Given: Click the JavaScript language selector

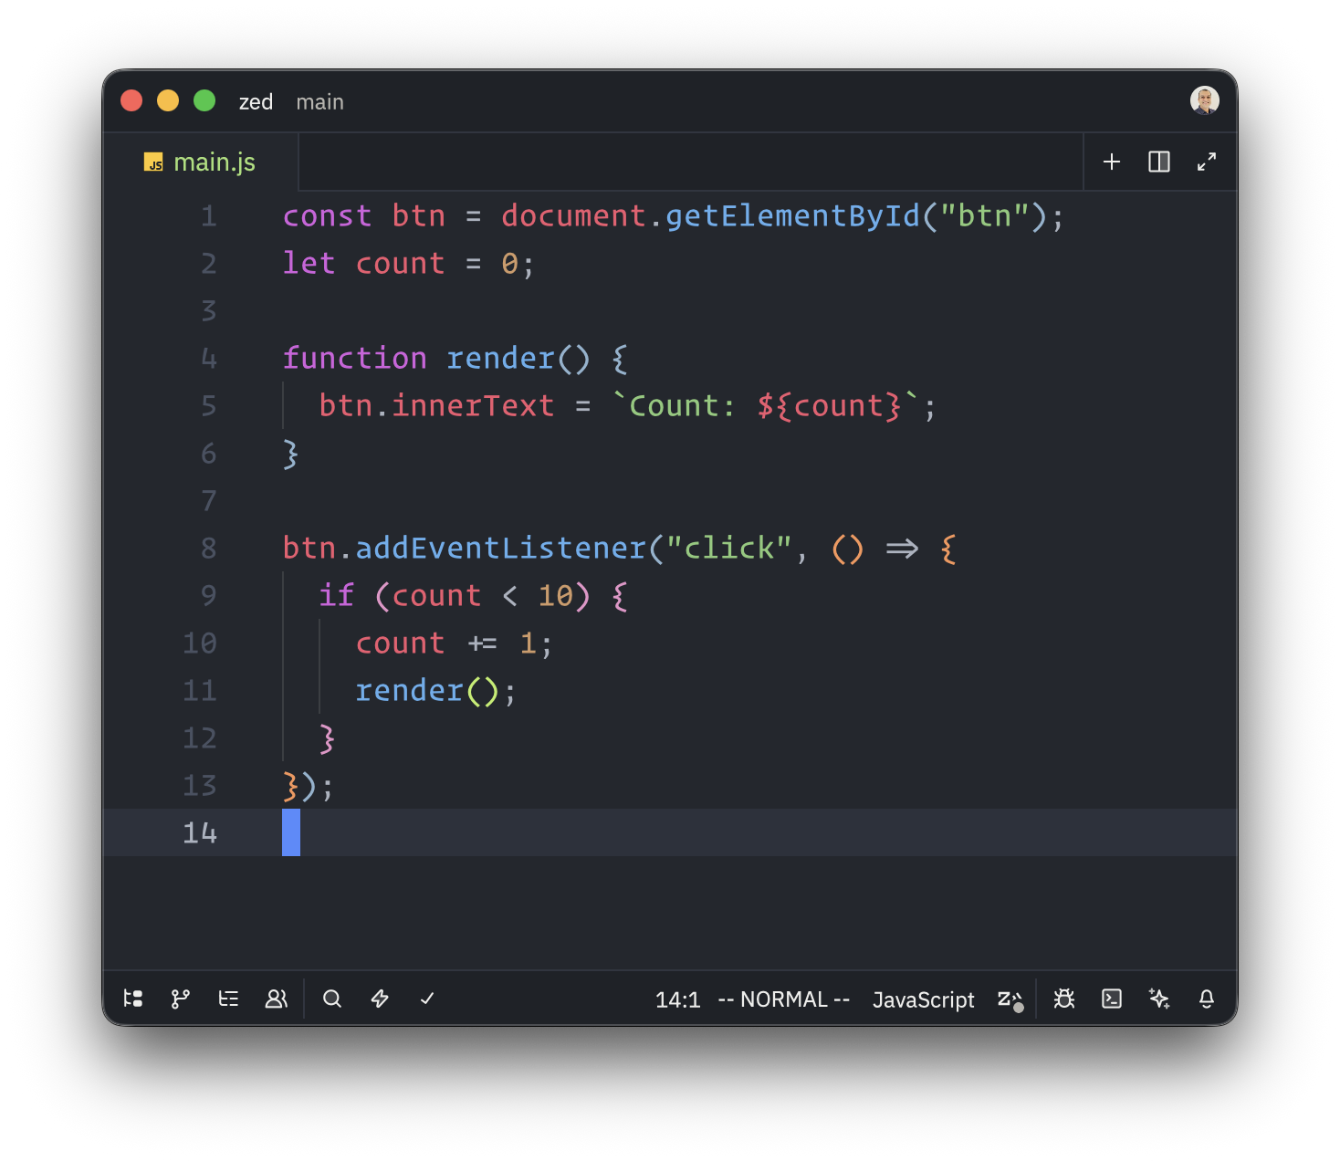Looking at the screenshot, I should click(x=923, y=999).
